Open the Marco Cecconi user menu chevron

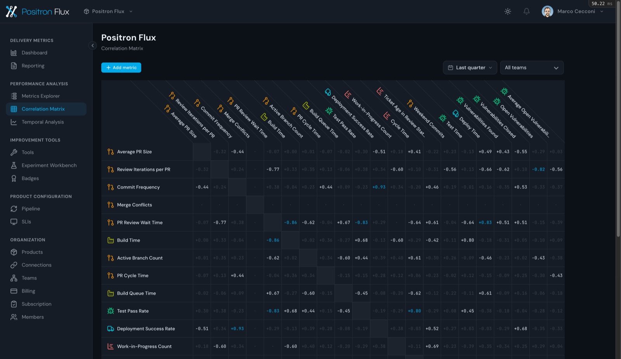[602, 12]
